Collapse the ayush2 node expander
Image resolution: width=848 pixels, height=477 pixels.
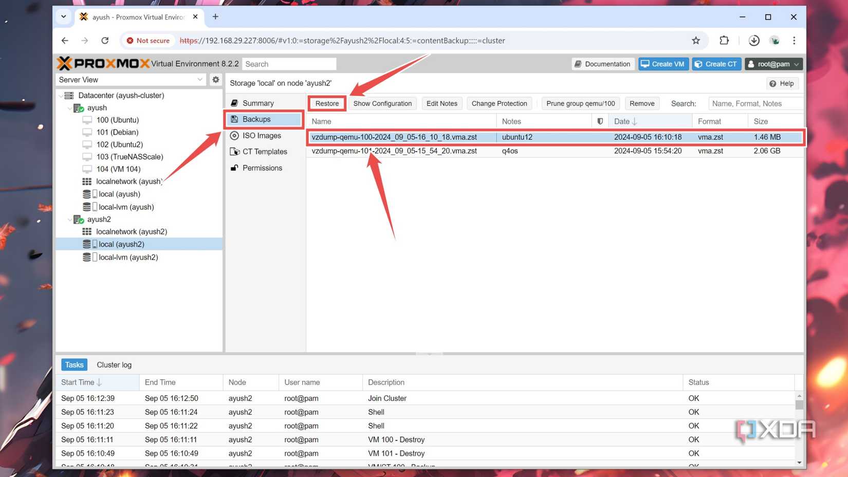[x=70, y=219]
